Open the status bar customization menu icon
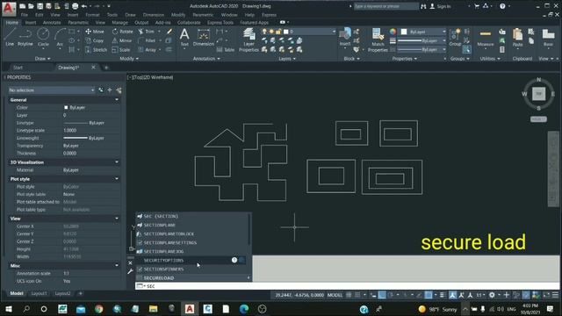Image resolution: width=562 pixels, height=316 pixels. 555,295
